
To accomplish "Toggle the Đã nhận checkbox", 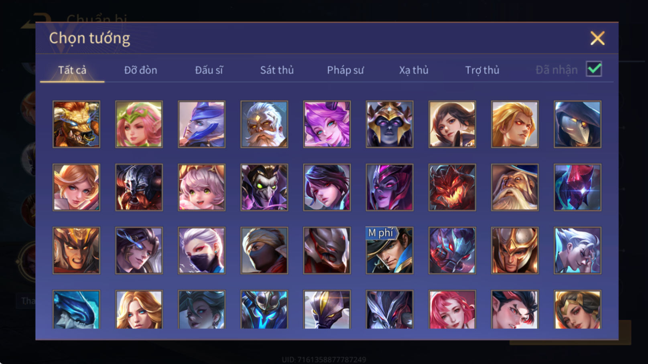I will (x=594, y=69).
